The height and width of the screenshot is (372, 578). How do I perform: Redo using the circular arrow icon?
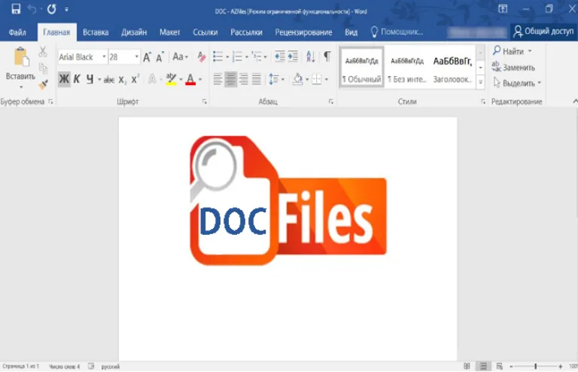52,9
